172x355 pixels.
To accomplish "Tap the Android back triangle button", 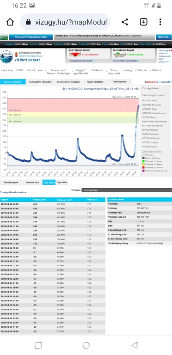I will click(135, 345).
